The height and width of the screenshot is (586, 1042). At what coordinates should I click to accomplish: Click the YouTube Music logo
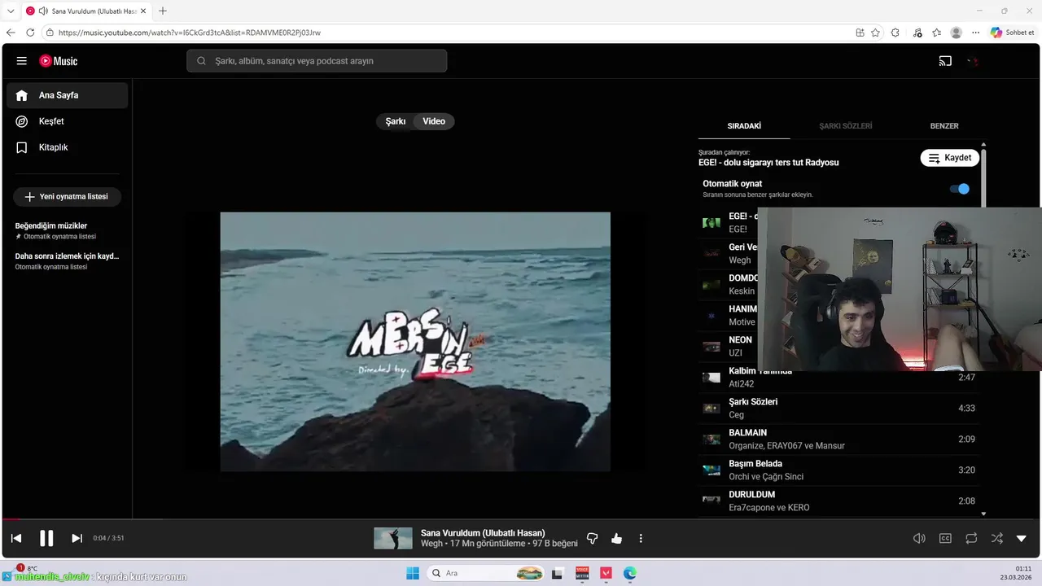[59, 61]
